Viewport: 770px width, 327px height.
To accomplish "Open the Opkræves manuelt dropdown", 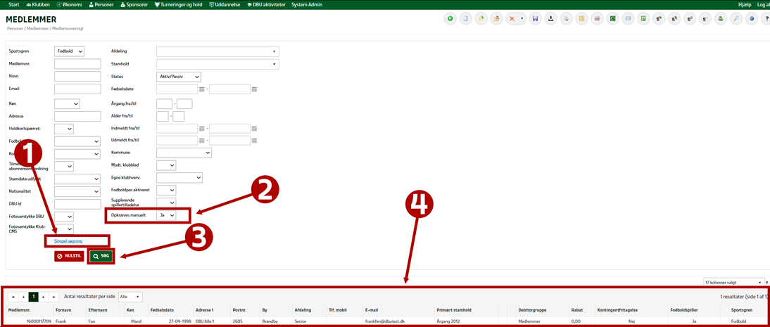I will [166, 215].
